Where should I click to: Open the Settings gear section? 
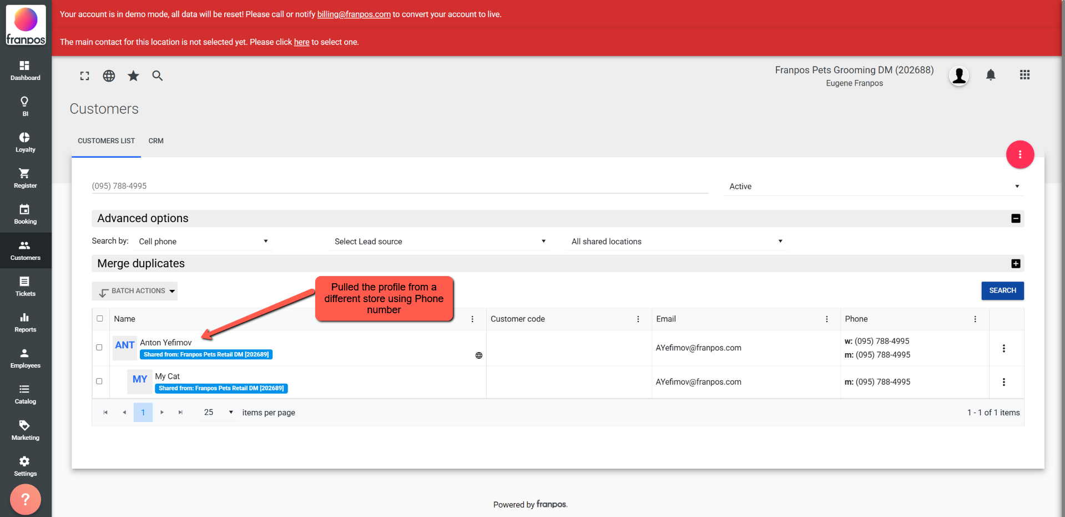[26, 466]
